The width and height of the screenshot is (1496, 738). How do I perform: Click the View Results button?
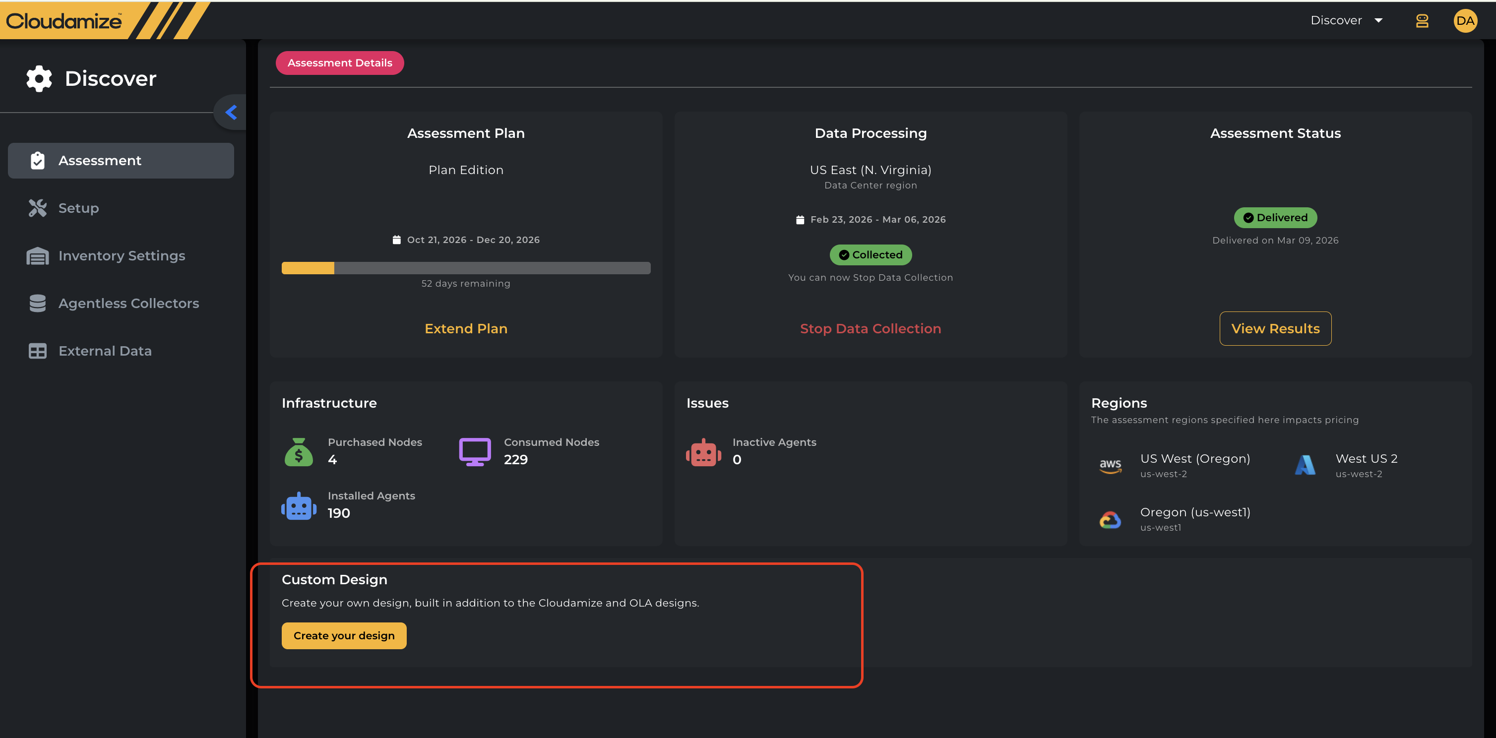pos(1275,329)
